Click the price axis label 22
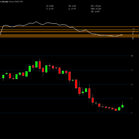This screenshot has width=139, height=139. pos(132,56)
